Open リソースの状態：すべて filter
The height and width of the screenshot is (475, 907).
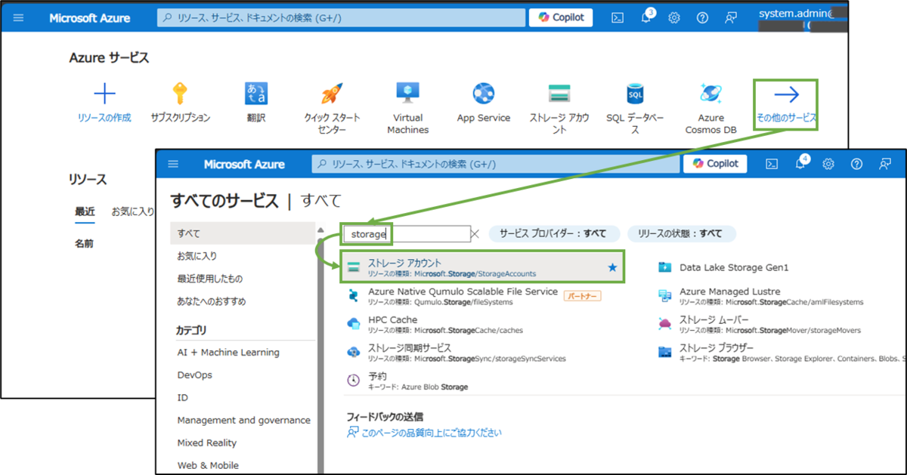pos(681,233)
